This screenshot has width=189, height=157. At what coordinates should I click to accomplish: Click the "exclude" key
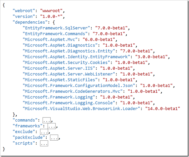pos(24,132)
